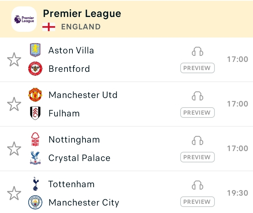Open PREVIEW for Manchester Utd vs Fulham
This screenshot has width=253, height=213.
(197, 113)
